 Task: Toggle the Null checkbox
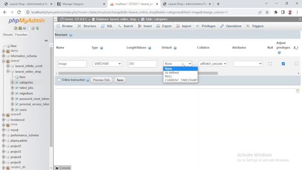coord(270,64)
